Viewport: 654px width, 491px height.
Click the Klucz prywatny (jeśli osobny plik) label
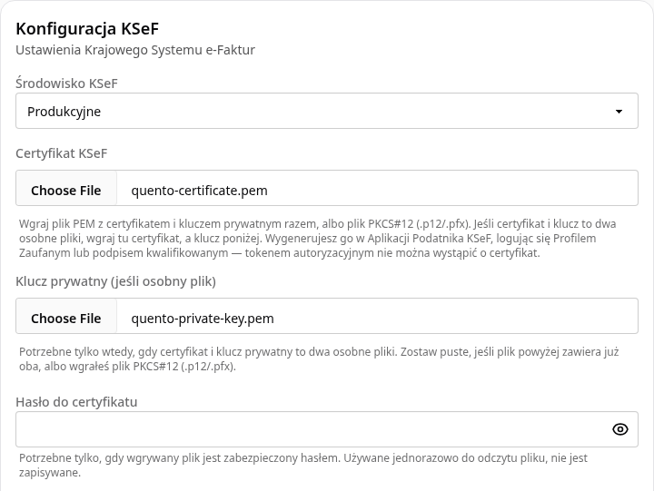pyautogui.click(x=115, y=281)
